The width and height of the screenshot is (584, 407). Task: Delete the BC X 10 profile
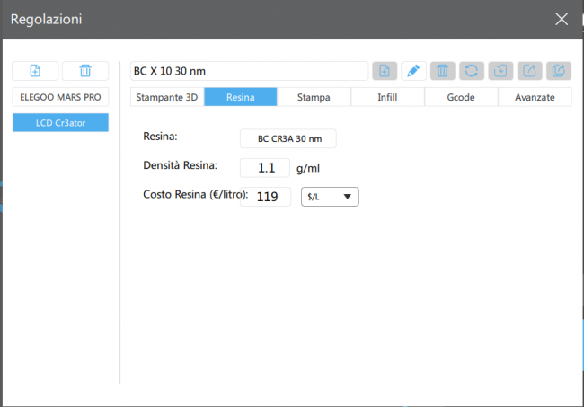pyautogui.click(x=441, y=71)
